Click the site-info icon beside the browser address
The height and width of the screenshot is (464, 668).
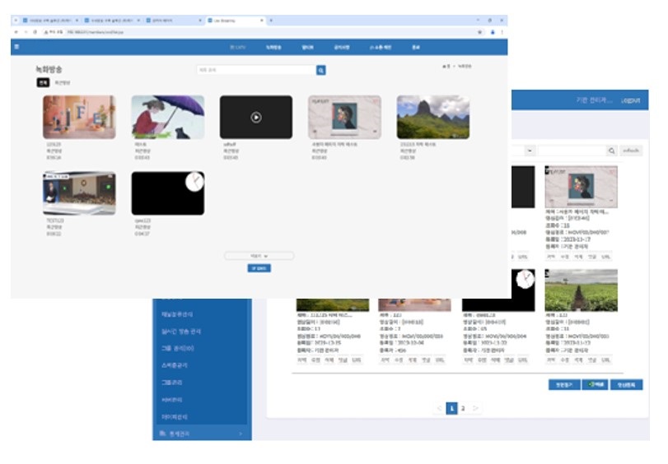pos(45,32)
